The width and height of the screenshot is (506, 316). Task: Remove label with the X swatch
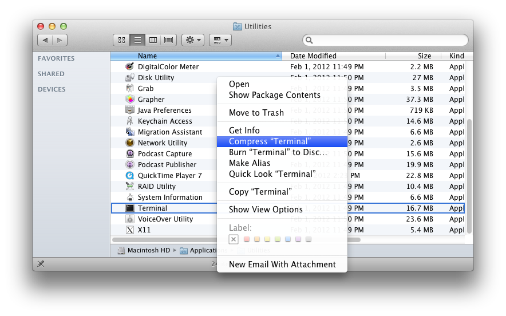click(x=234, y=239)
